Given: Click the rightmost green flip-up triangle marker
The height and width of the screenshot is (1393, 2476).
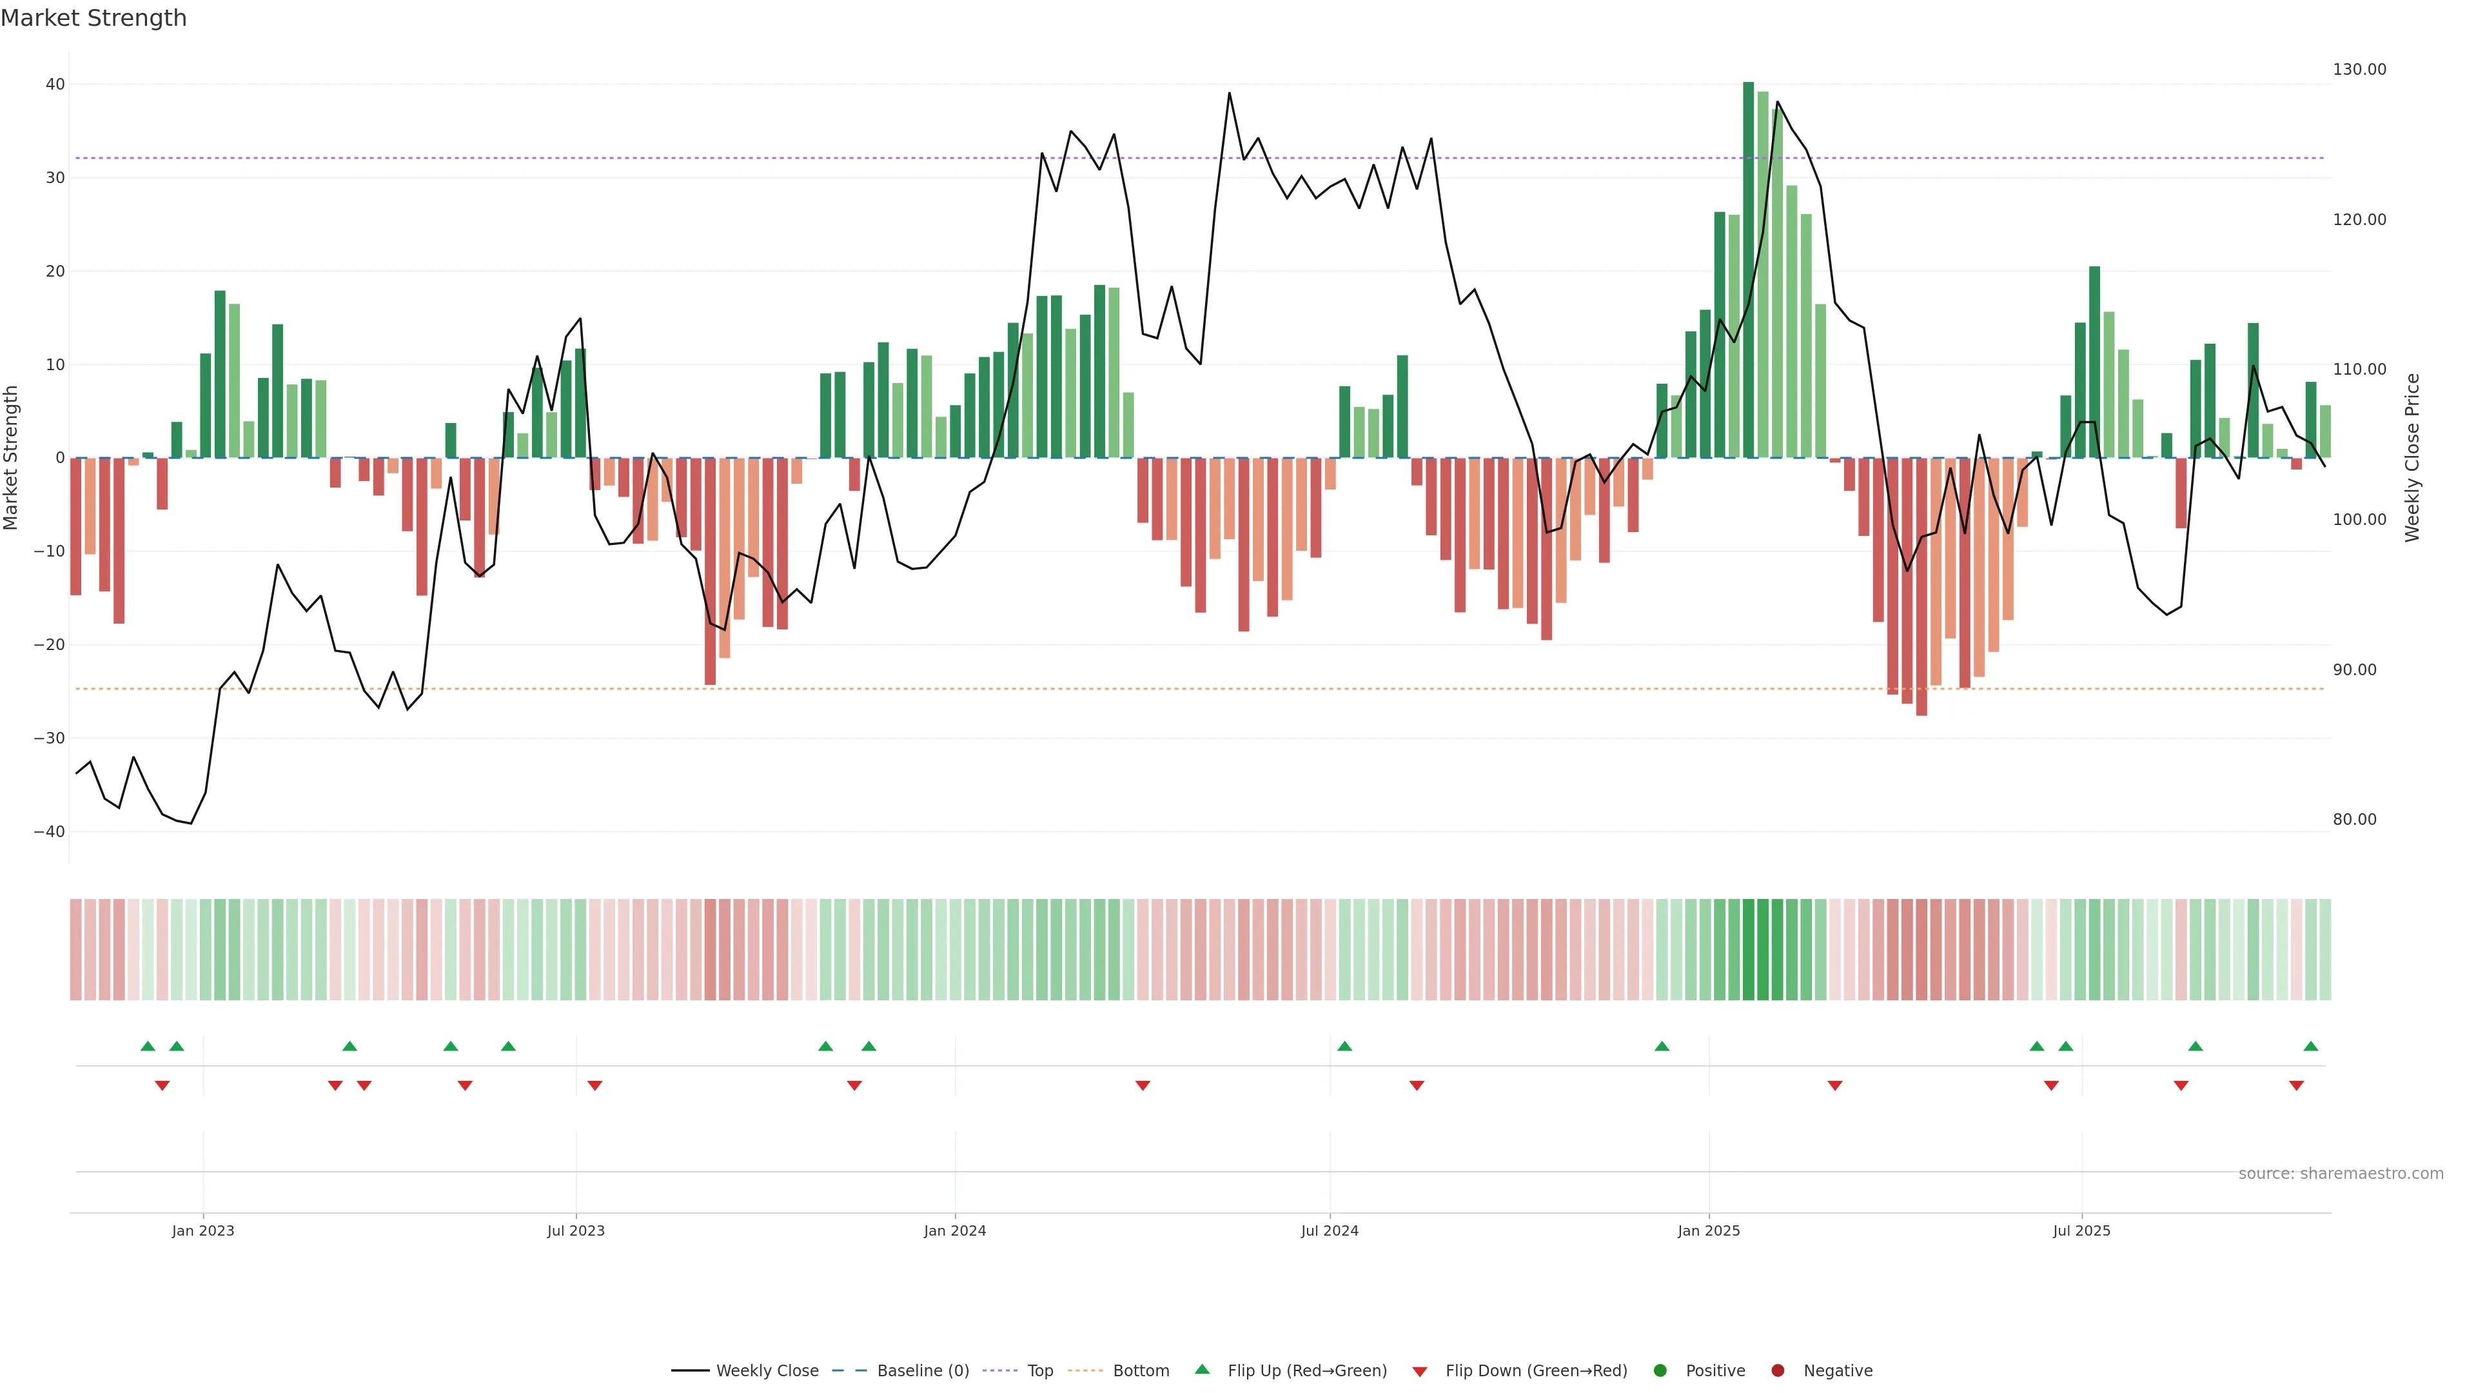Looking at the screenshot, I should pos(2311,1046).
